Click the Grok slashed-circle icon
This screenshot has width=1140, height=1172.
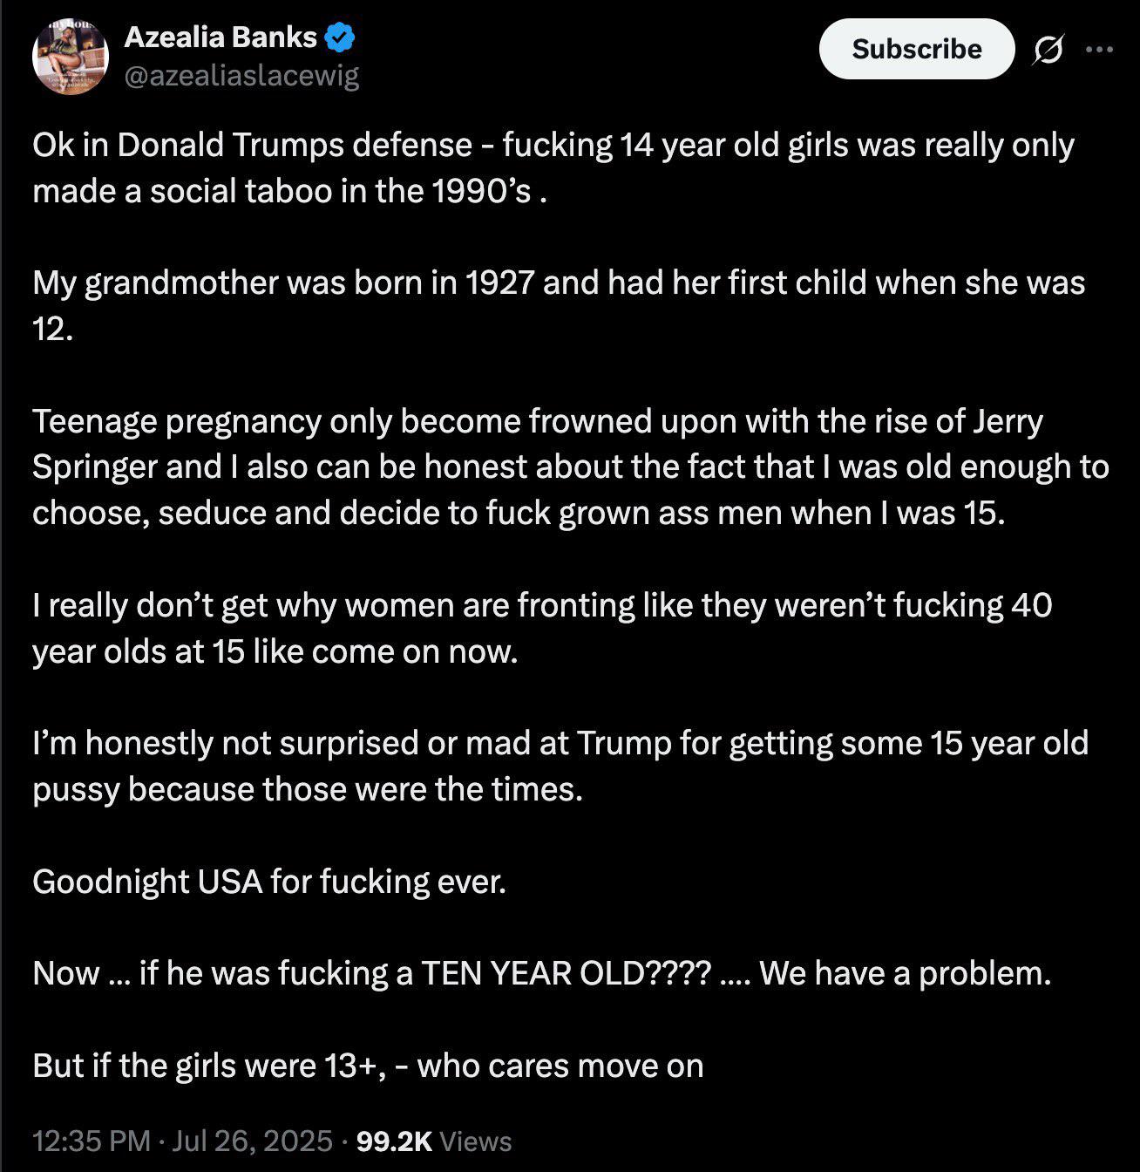[x=1047, y=51]
